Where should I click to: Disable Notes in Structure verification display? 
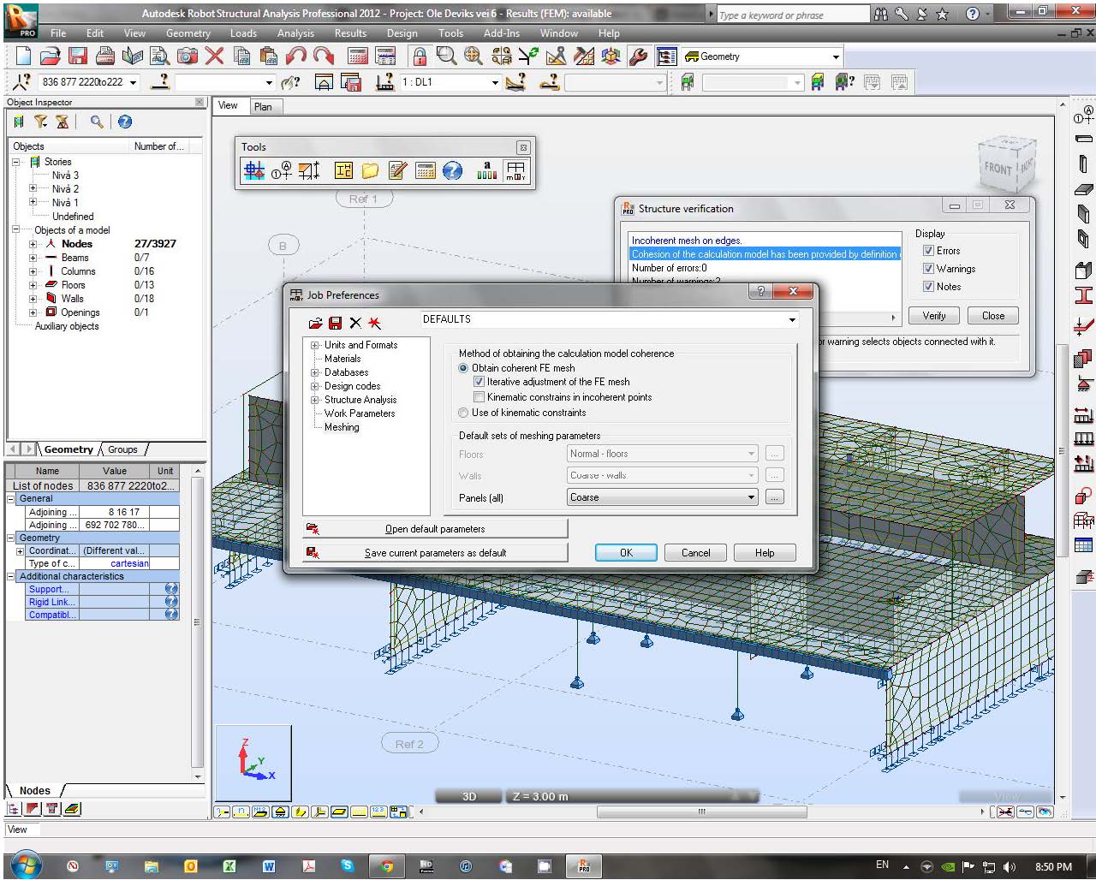coord(929,286)
